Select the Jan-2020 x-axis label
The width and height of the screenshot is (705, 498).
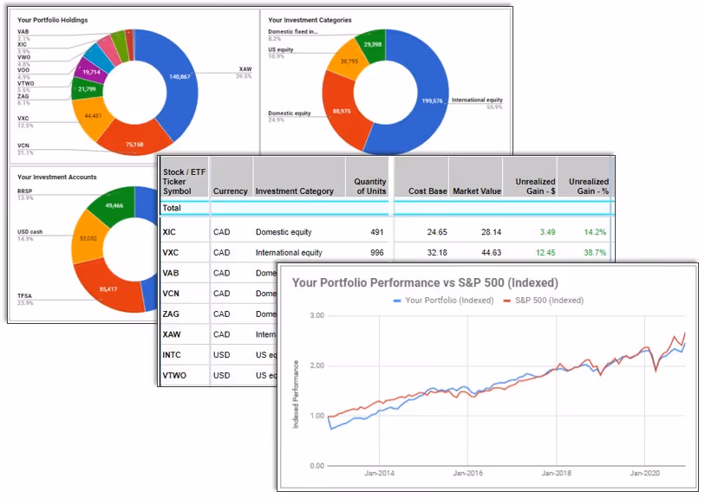pos(644,473)
